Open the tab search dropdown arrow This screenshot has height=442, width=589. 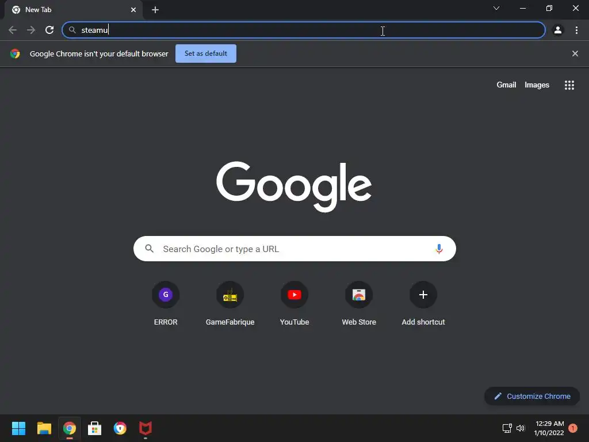(x=496, y=8)
